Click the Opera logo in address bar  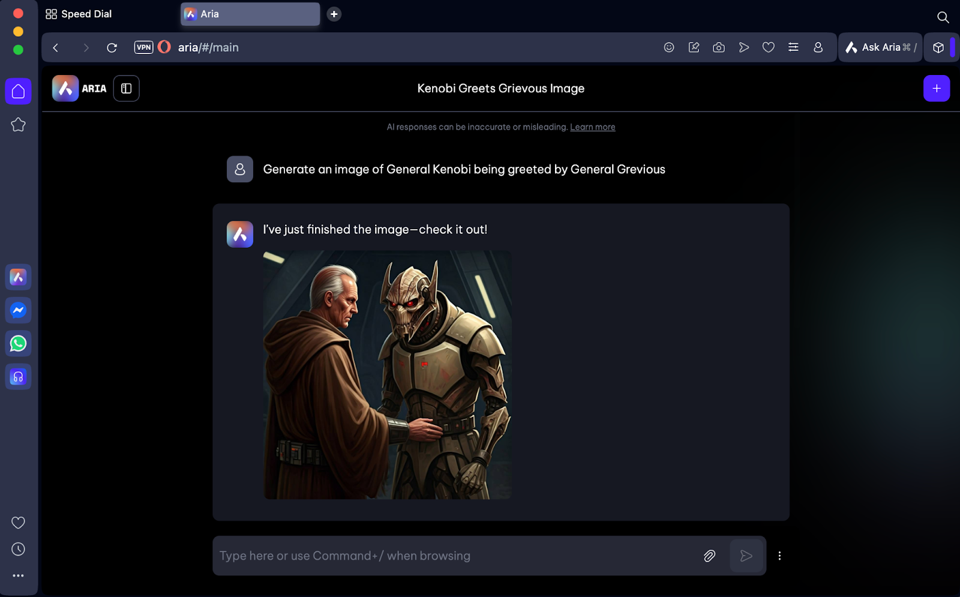pos(164,47)
